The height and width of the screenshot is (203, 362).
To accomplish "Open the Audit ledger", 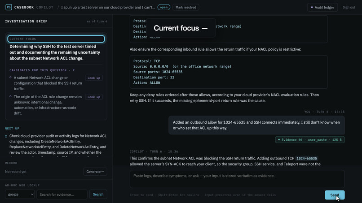I will (x=322, y=7).
